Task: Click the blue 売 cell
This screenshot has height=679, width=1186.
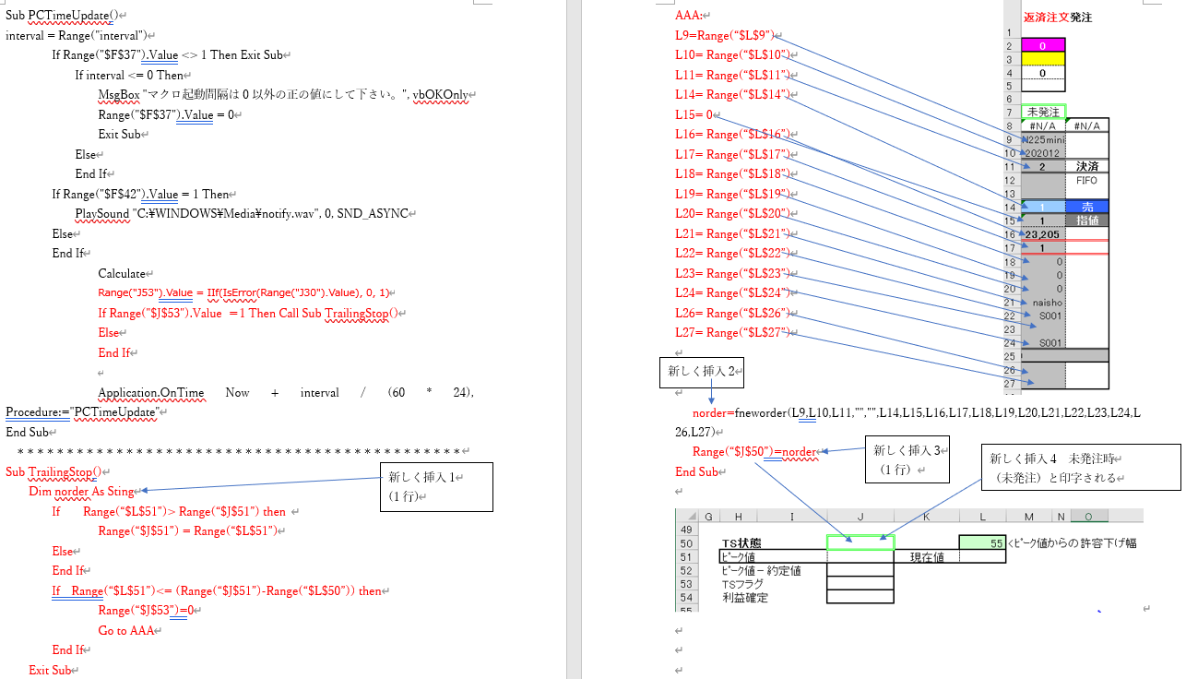Action: click(x=1086, y=207)
